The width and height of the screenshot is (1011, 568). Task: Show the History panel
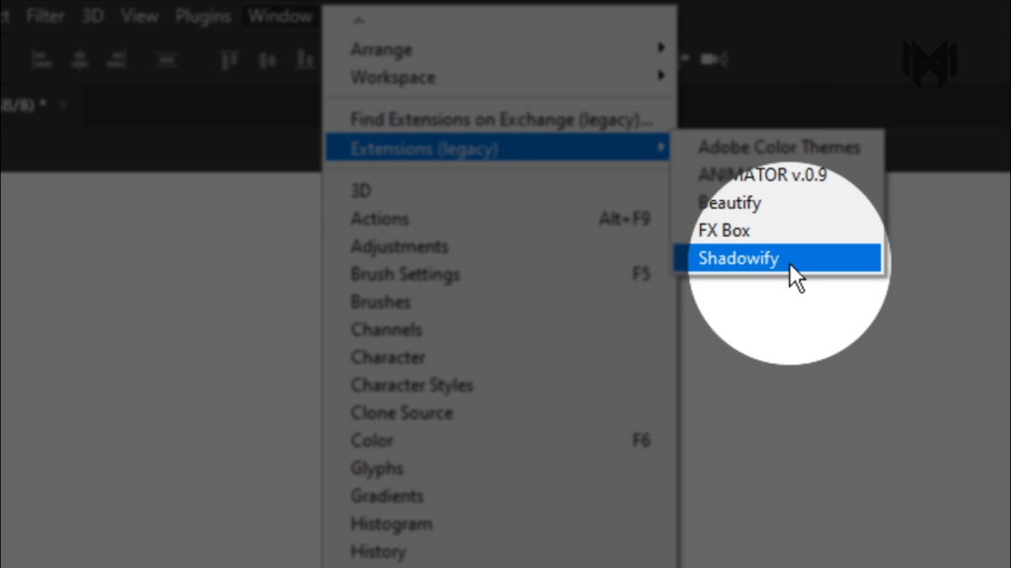[x=500, y=551]
